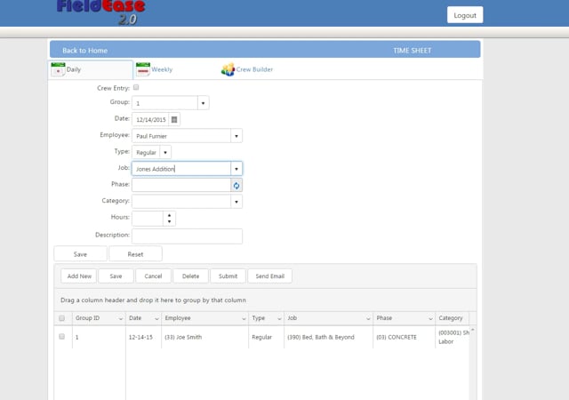
Task: Go Back to Home
Action: 84,51
